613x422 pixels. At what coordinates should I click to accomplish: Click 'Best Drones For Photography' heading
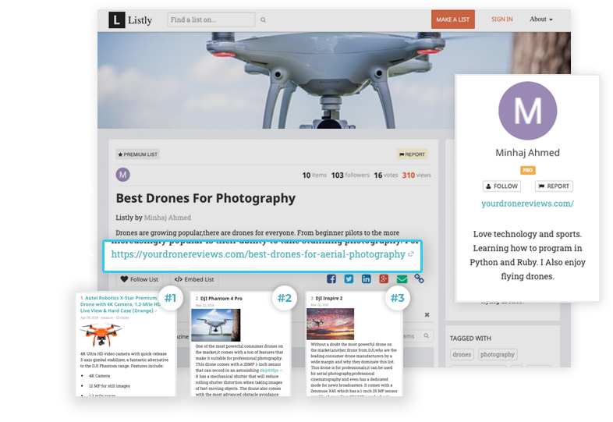pos(206,198)
